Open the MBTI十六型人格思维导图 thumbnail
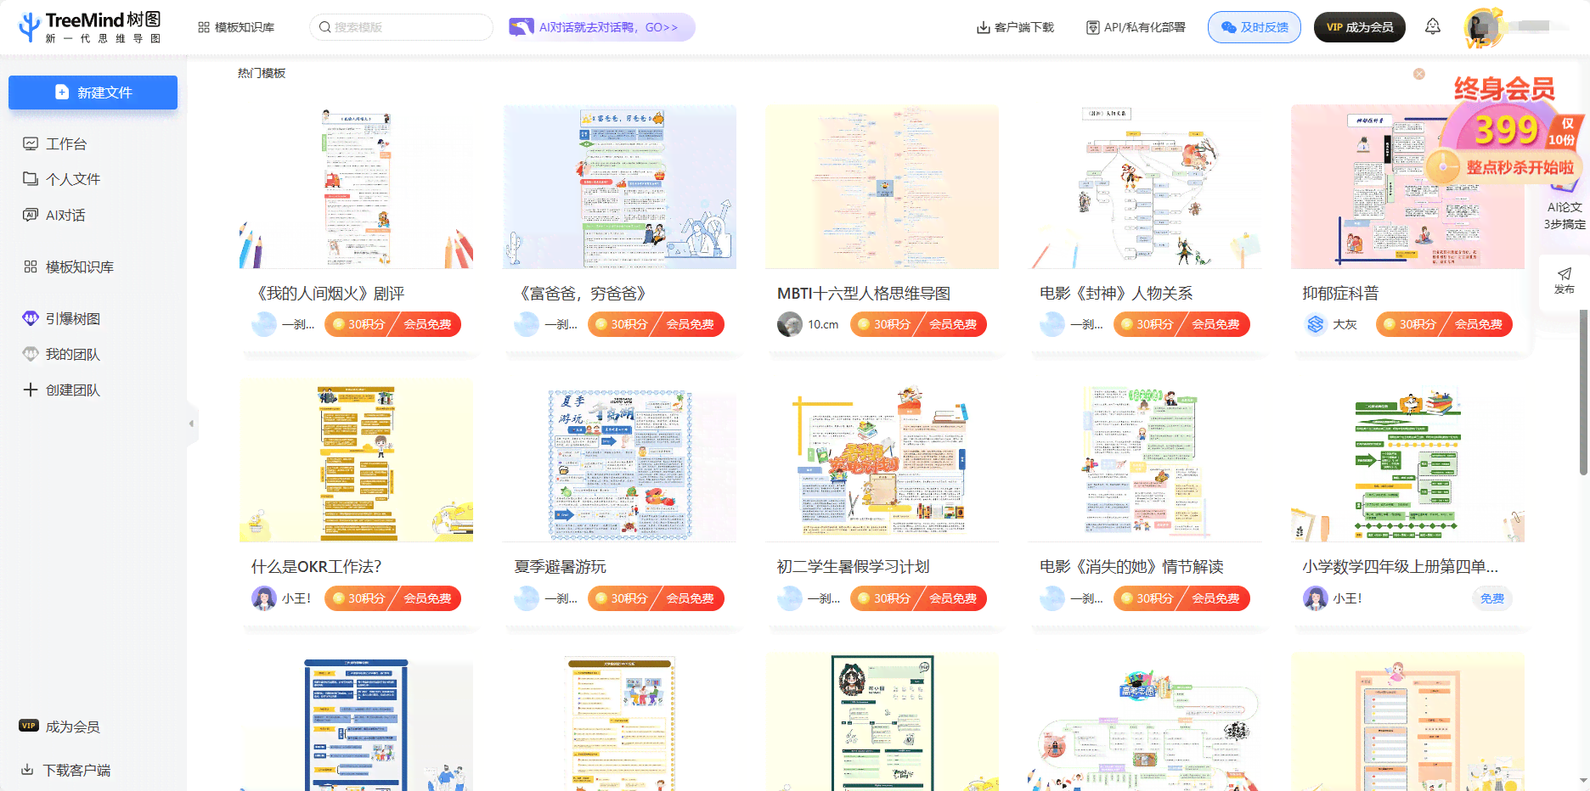Screen dimensions: 1590x791 [882, 187]
